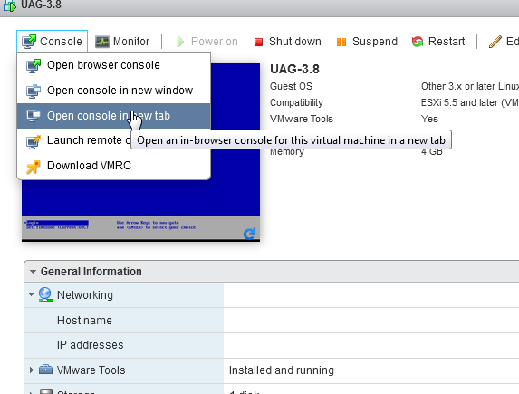Screen dimensions: 519x394
Task: Collapse the Networking tree row
Action: click(31, 294)
